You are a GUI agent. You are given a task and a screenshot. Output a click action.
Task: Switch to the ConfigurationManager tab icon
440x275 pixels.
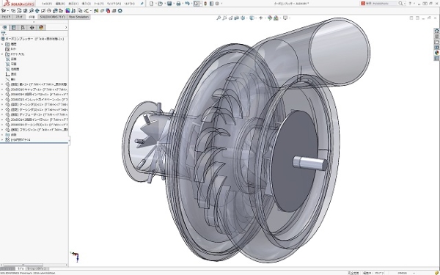point(23,28)
